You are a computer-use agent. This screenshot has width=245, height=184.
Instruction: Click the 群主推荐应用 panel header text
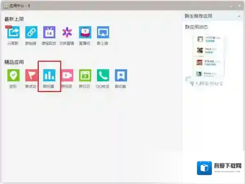pos(198,16)
